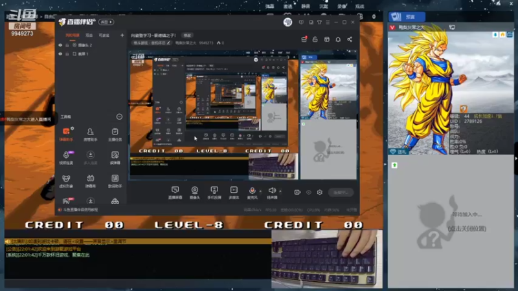
Task: Switch mode using the pill button beside the logo
Action: tap(106, 22)
